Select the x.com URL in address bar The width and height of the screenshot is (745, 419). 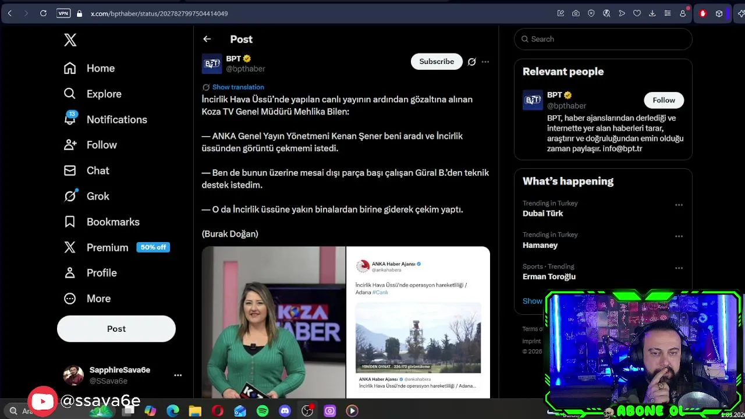pos(159,13)
